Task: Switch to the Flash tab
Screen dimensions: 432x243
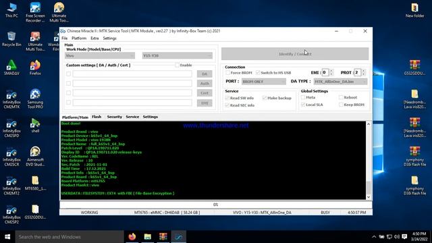Action: pos(97,117)
